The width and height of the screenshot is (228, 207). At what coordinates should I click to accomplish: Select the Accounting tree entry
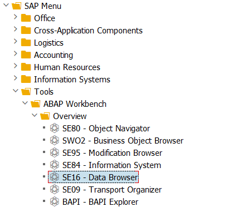coord(54,55)
